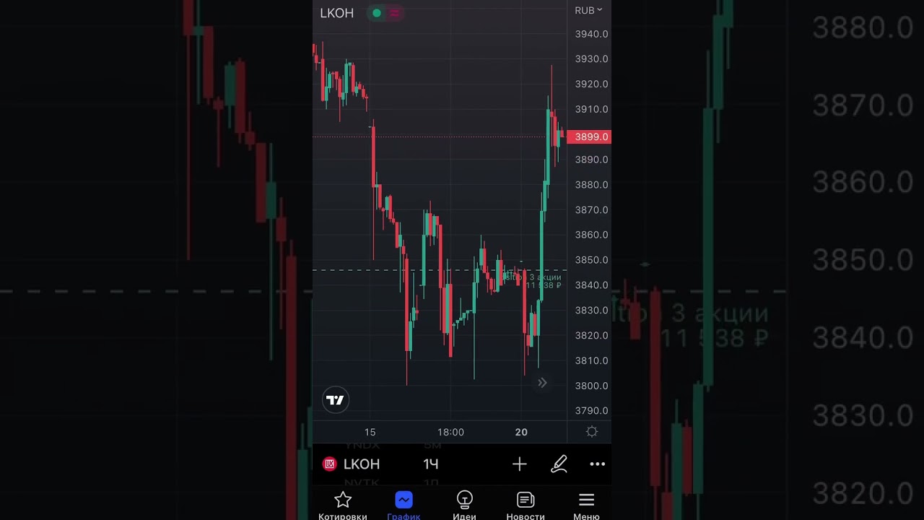The image size is (924, 520).
Task: Click price scale value 3940.0
Action: coord(591,34)
